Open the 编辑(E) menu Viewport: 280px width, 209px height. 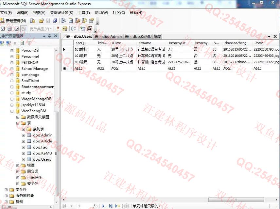click(x=22, y=13)
